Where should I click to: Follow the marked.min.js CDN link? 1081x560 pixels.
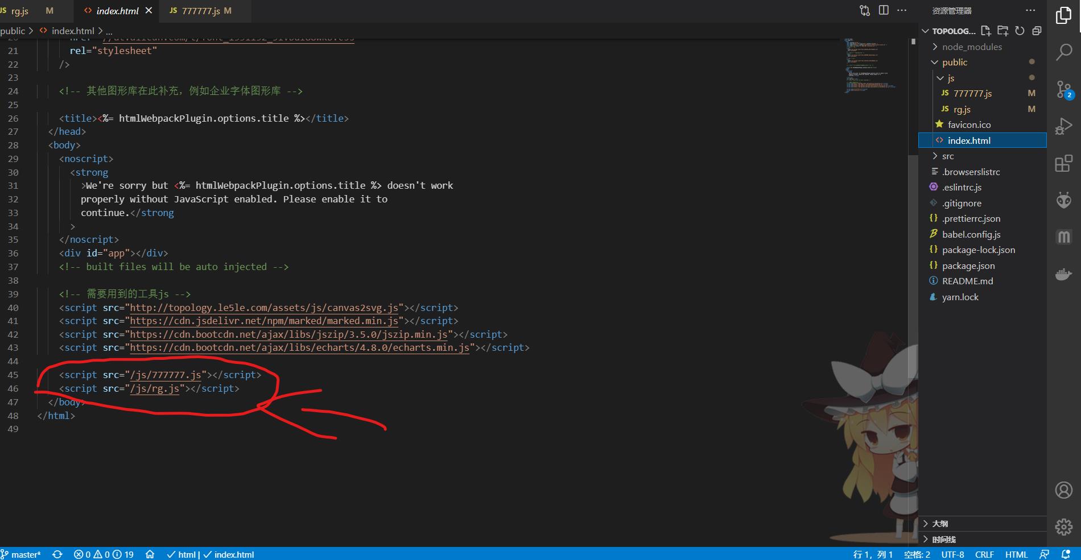point(264,321)
